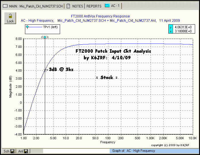200x155 pixels.
Task: Click the cursor marker handle above the graph
Action: click(x=45, y=37)
